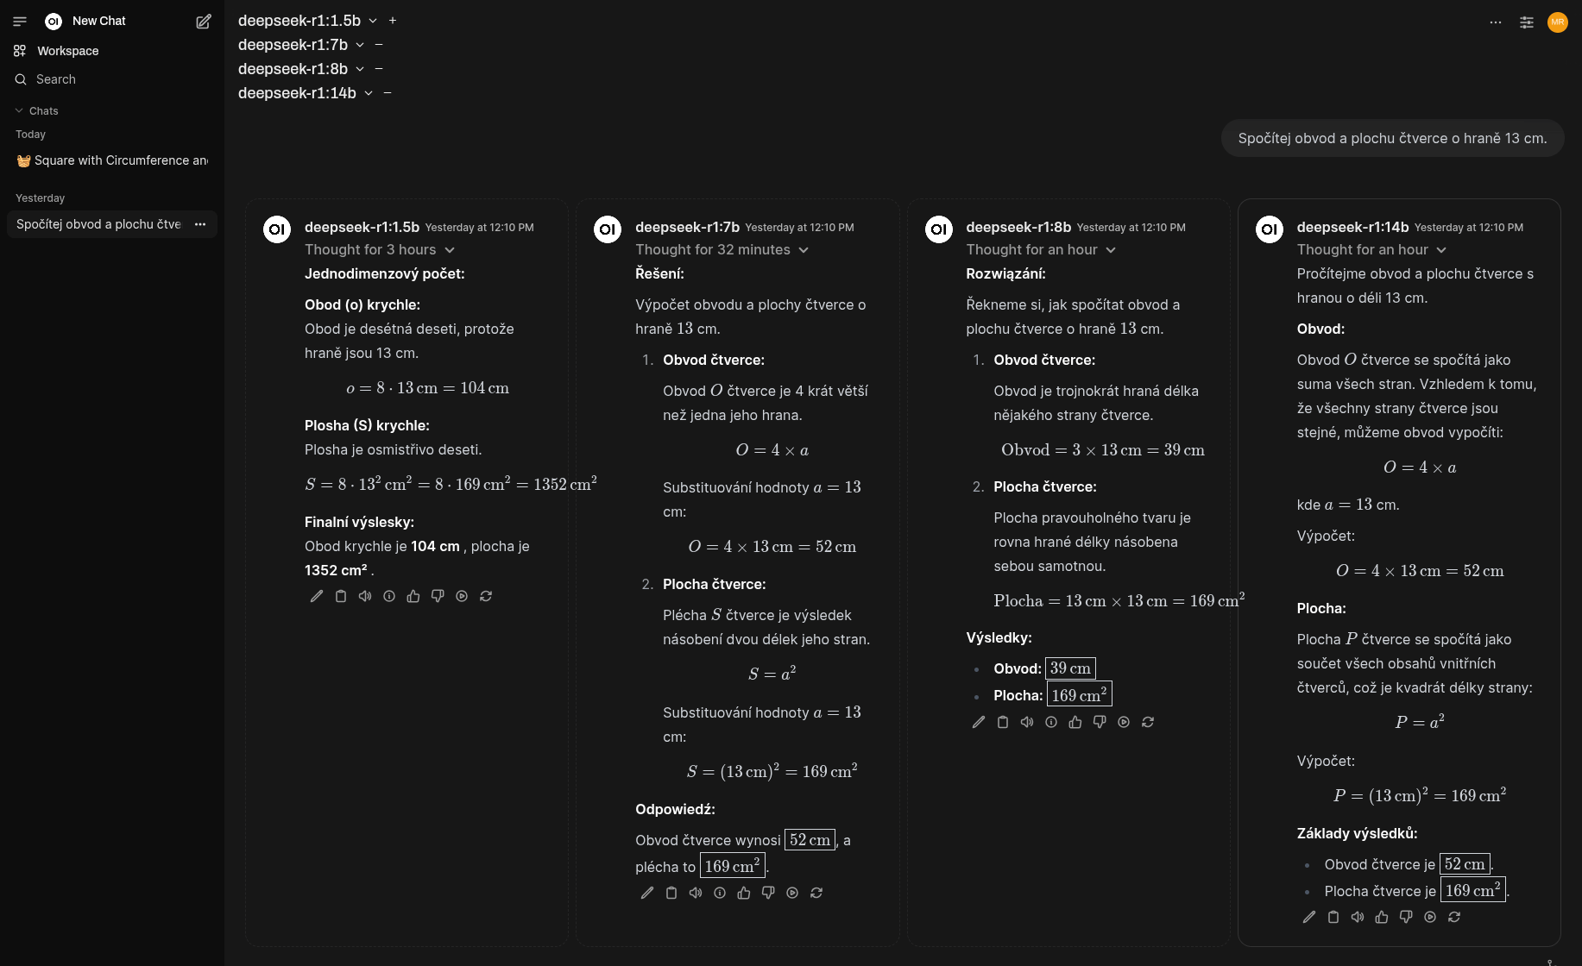Edit the deepseek-r1:7b response

pos(647,893)
